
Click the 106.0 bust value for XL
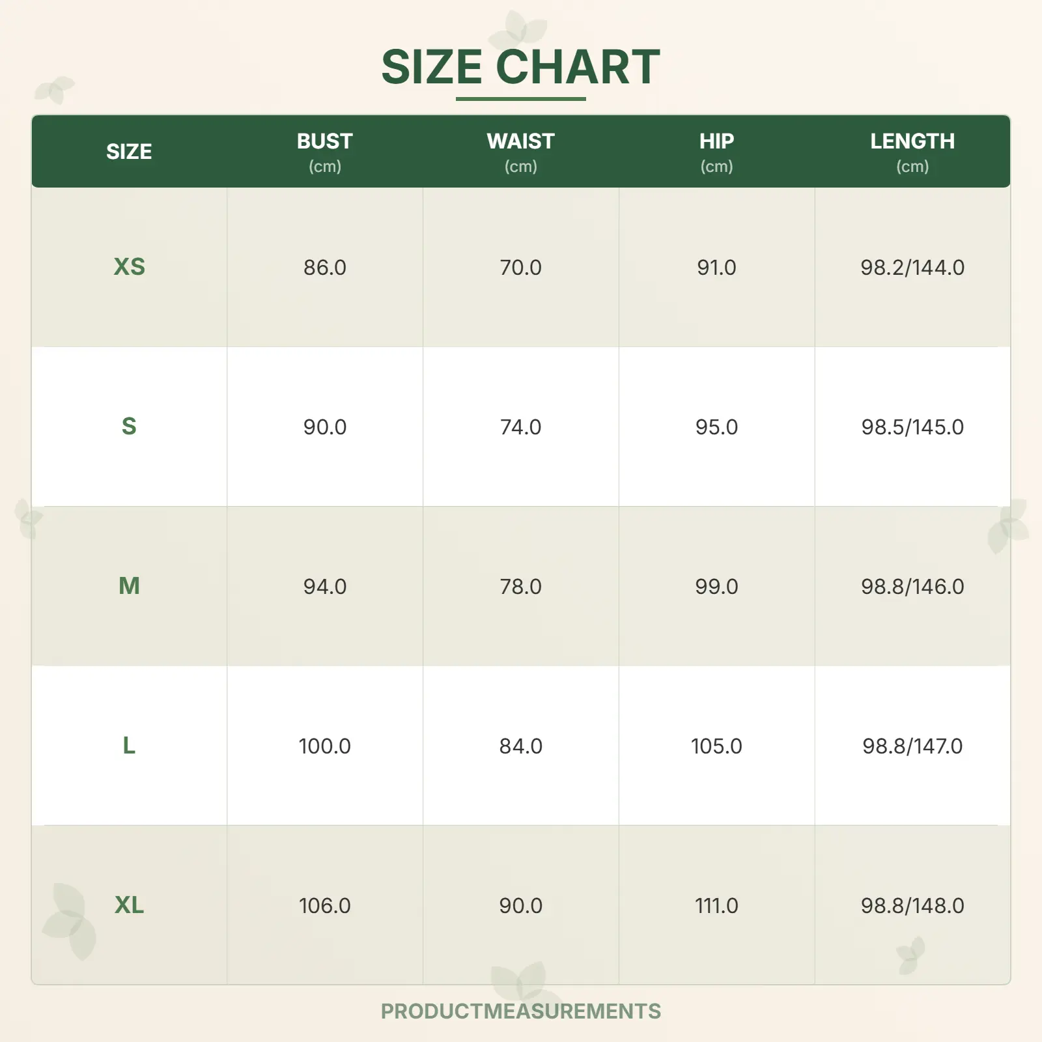pyautogui.click(x=324, y=906)
